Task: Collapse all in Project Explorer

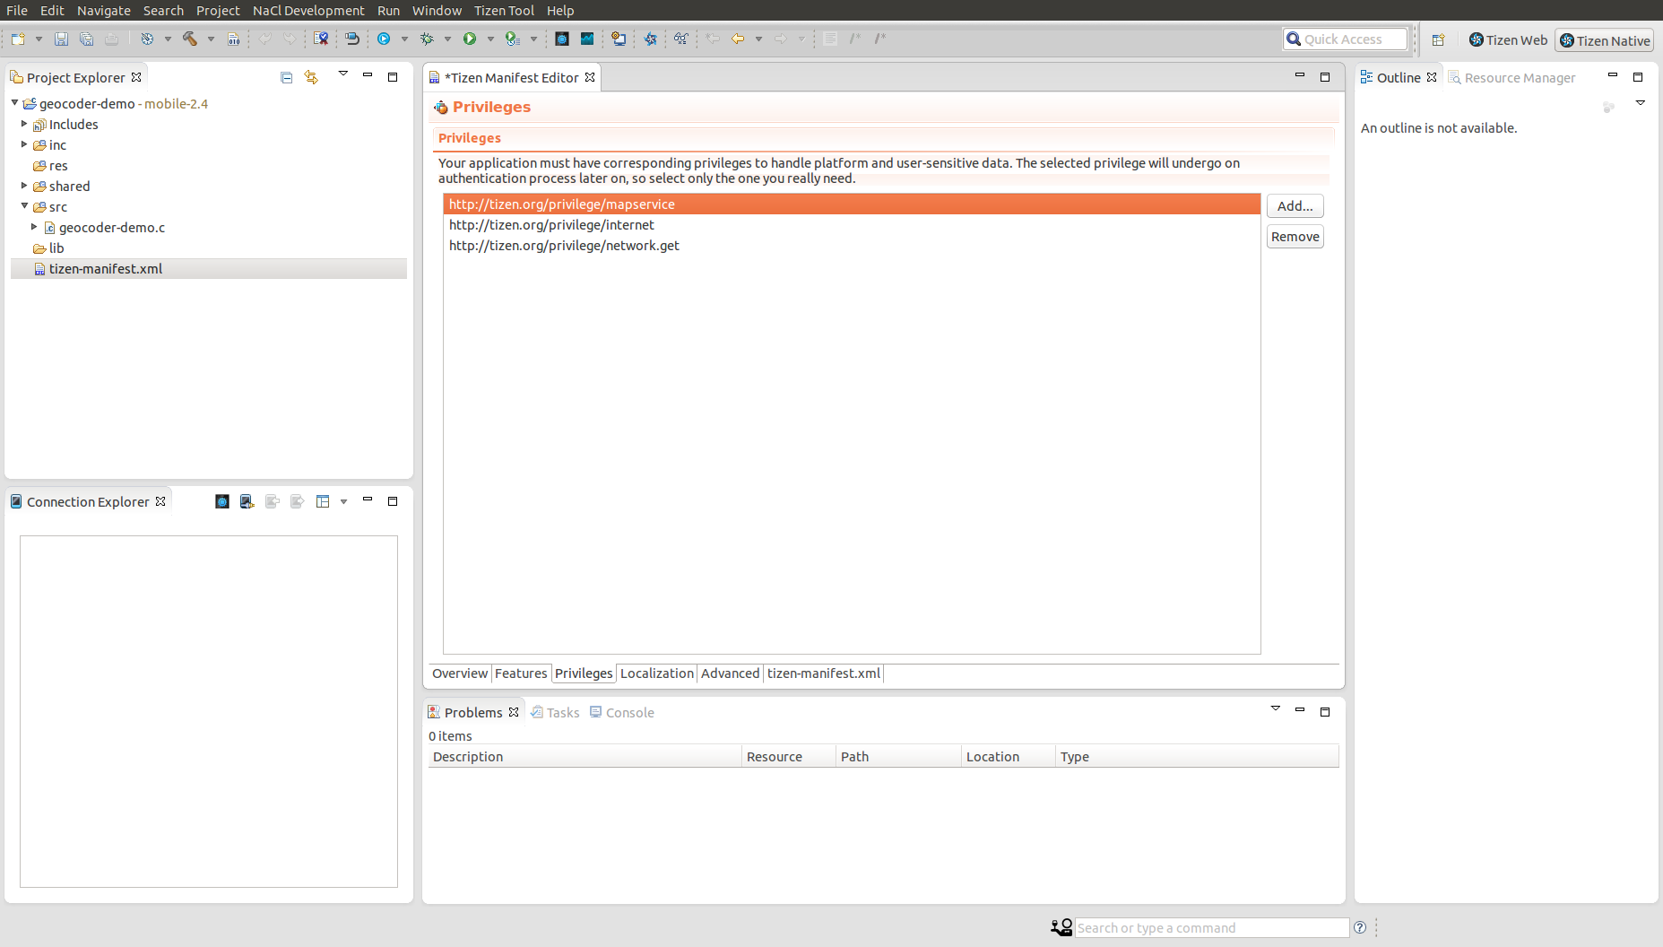Action: click(287, 78)
